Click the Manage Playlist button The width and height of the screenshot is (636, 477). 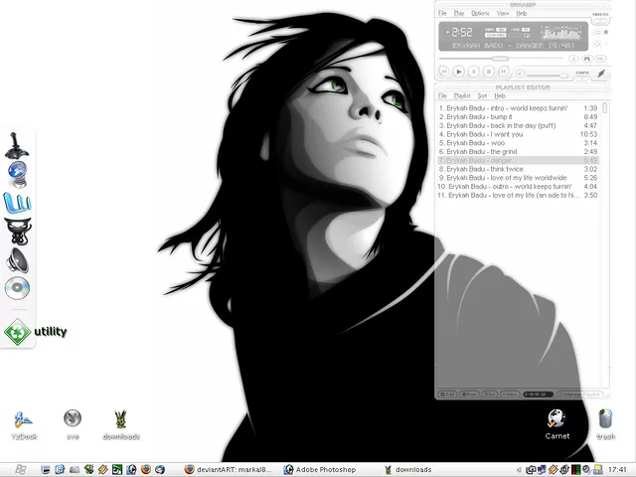[578, 394]
